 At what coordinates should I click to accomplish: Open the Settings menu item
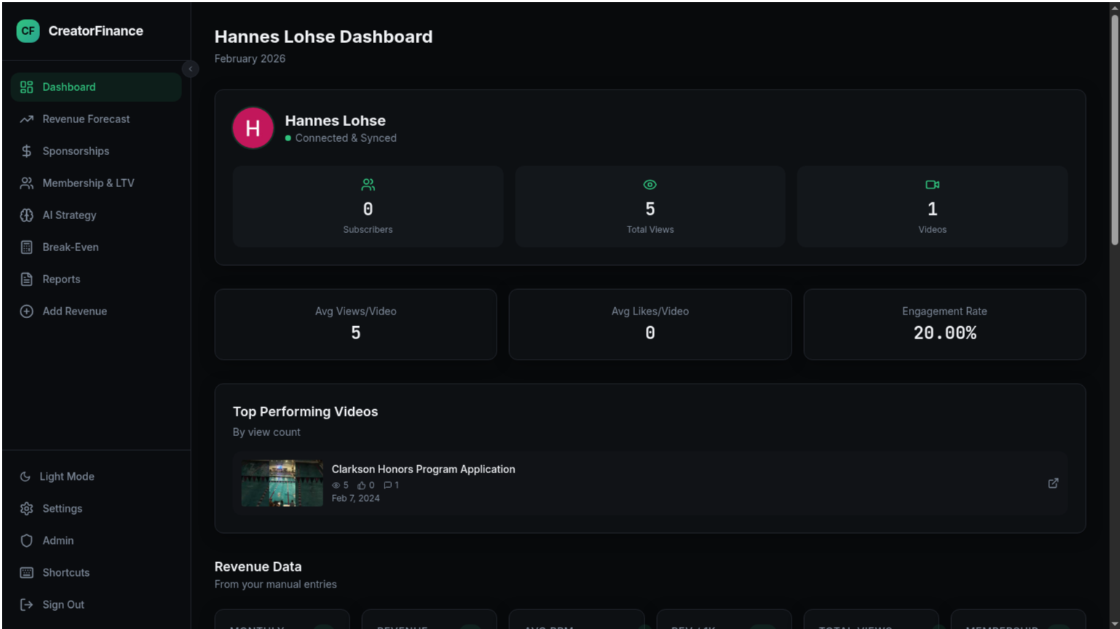tap(62, 508)
